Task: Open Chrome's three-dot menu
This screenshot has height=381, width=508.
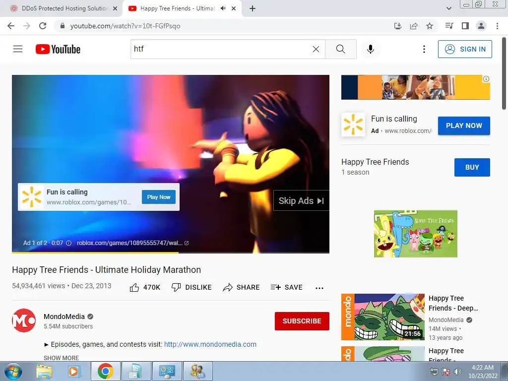Action: tap(497, 26)
